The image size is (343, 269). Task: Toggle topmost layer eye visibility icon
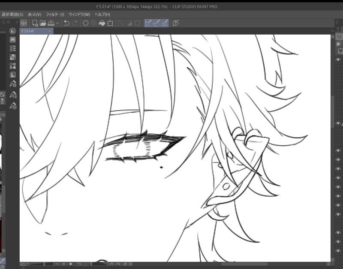[338, 59]
